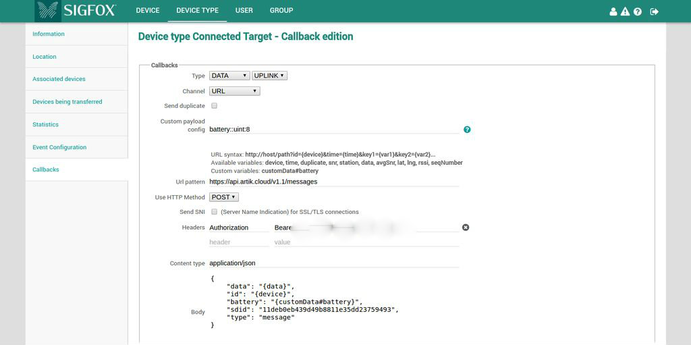691x345 pixels.
Task: Open the help question mark in header
Action: point(637,11)
